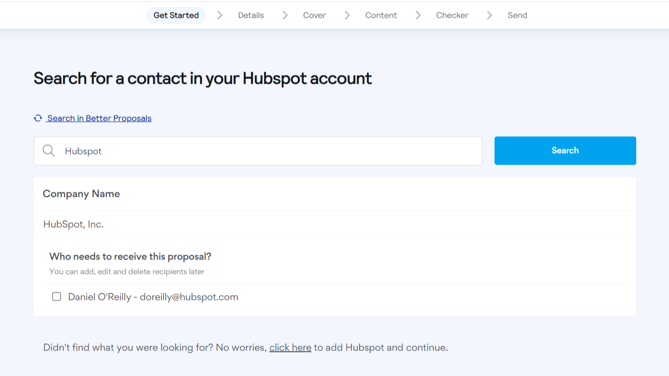Go to the Details step
The width and height of the screenshot is (669, 376).
click(x=251, y=15)
